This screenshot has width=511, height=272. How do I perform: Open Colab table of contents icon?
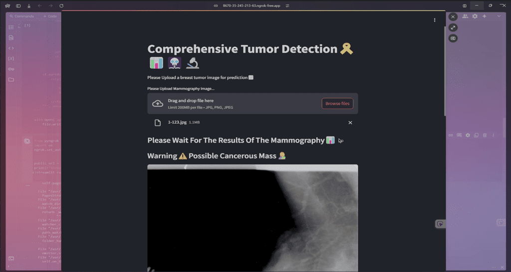coord(11,27)
